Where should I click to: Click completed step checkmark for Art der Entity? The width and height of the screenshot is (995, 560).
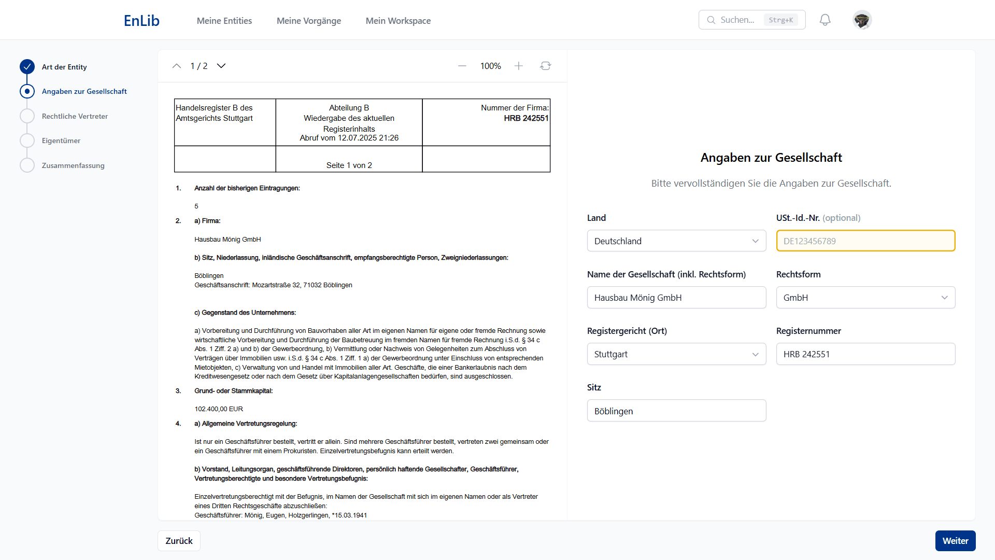27,66
